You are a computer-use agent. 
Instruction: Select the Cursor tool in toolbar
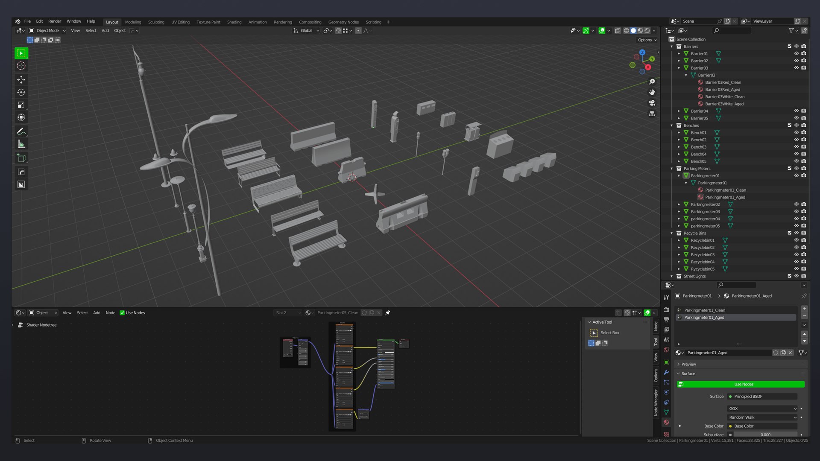[21, 66]
